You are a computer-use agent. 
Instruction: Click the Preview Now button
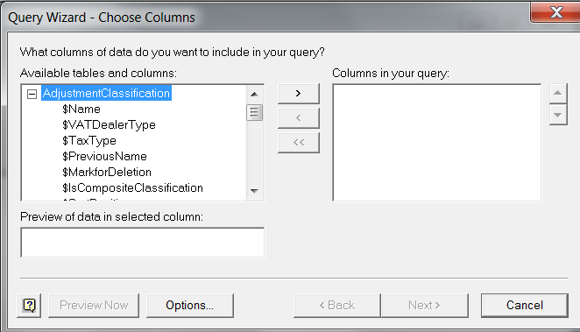click(x=94, y=306)
